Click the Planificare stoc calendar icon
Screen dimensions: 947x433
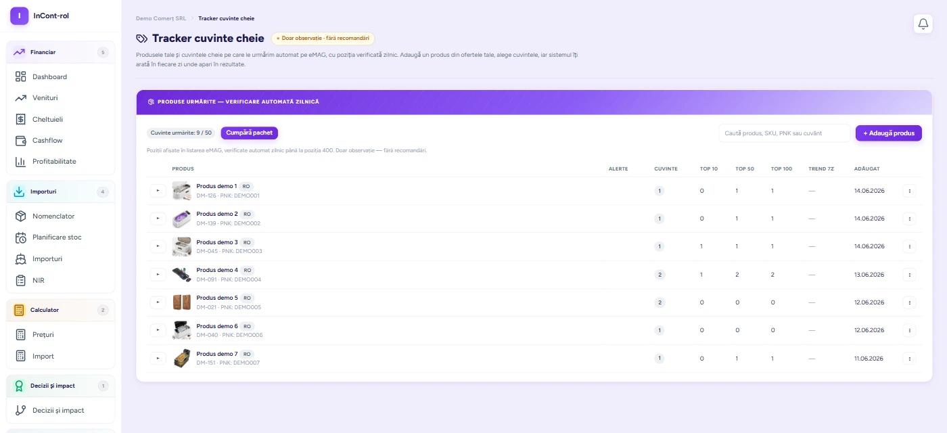[20, 237]
